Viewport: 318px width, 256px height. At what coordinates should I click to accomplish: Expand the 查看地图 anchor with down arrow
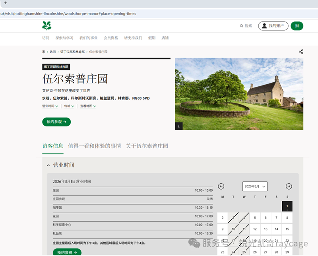[87, 107]
